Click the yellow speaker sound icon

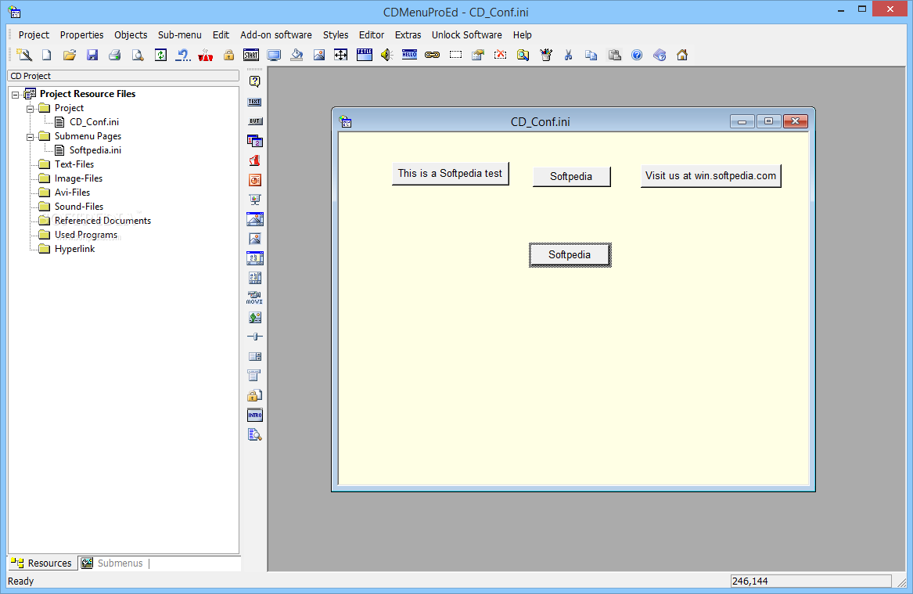coord(386,55)
